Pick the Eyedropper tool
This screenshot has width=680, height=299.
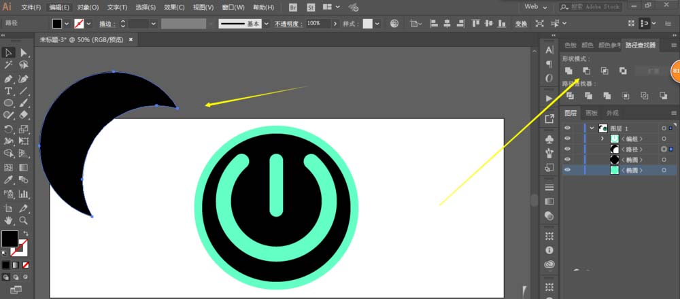[9, 180]
